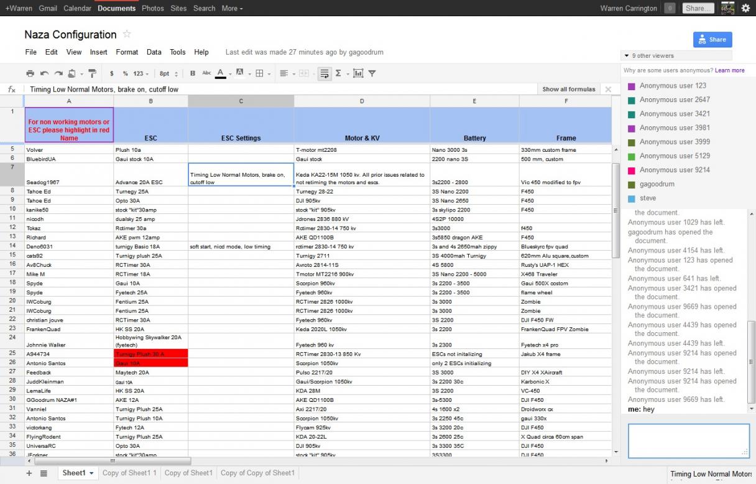Star the Naza Configuration document
Screen dimensions: 756x484
(x=127, y=34)
